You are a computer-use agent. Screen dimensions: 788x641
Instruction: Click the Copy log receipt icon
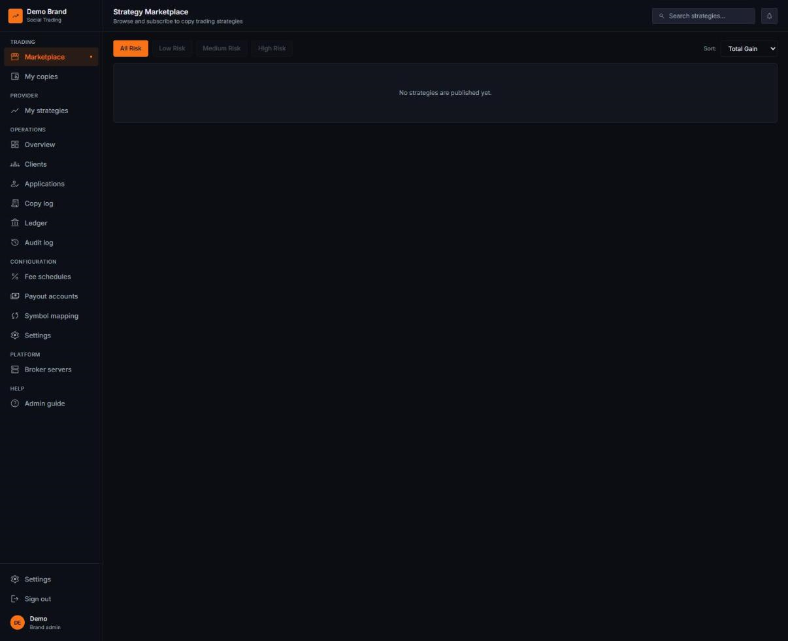click(15, 203)
